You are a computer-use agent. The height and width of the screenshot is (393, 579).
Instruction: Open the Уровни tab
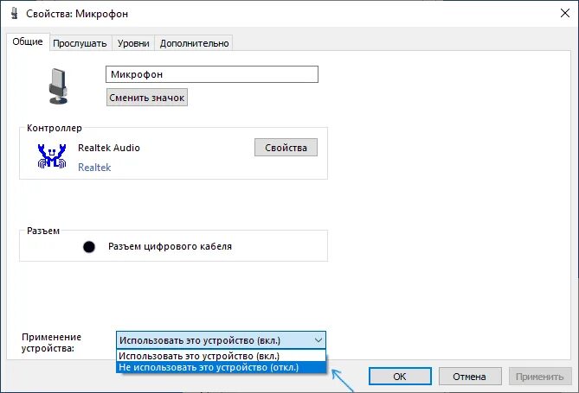pyautogui.click(x=133, y=43)
